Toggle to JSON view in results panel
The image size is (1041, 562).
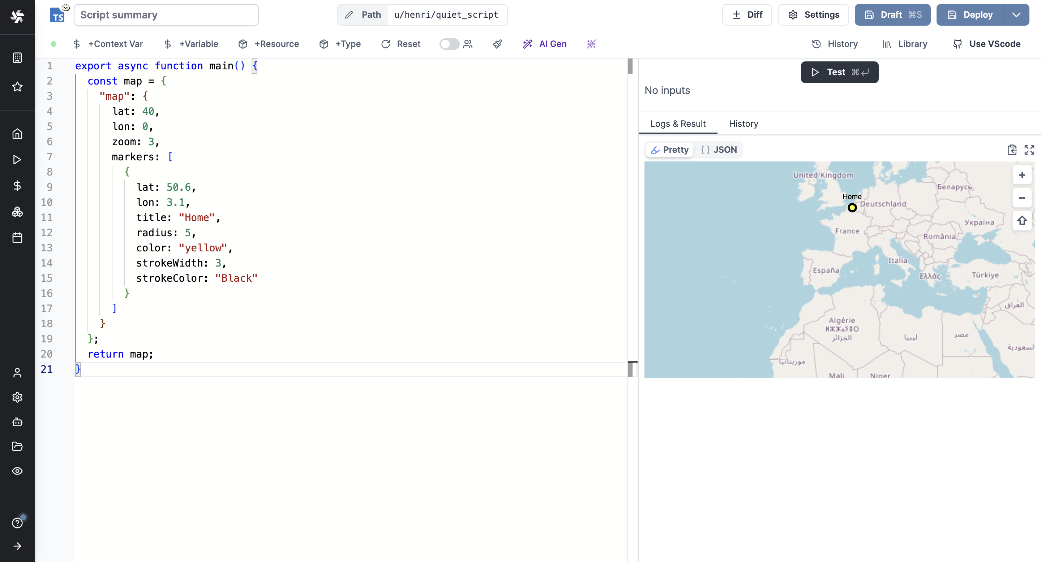[720, 150]
